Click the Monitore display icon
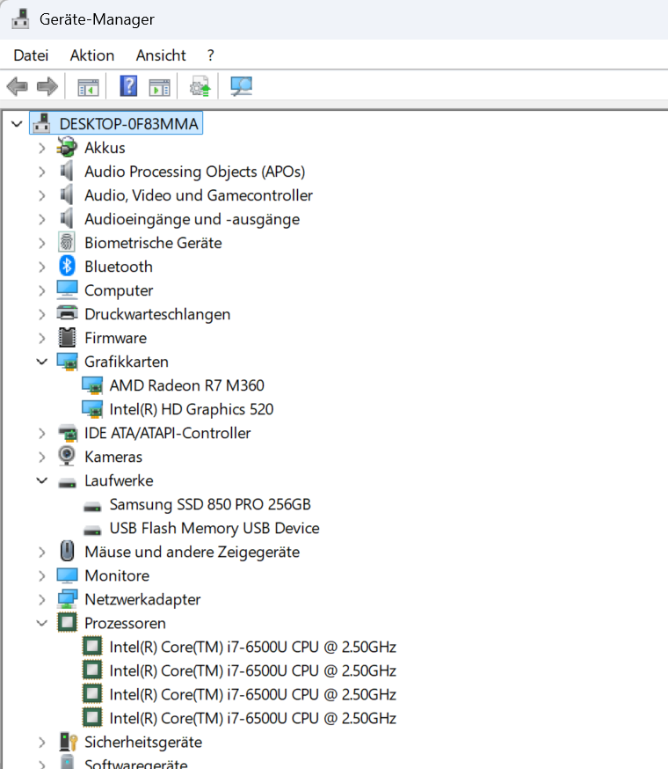Screen dimensions: 668x769 pos(67,575)
